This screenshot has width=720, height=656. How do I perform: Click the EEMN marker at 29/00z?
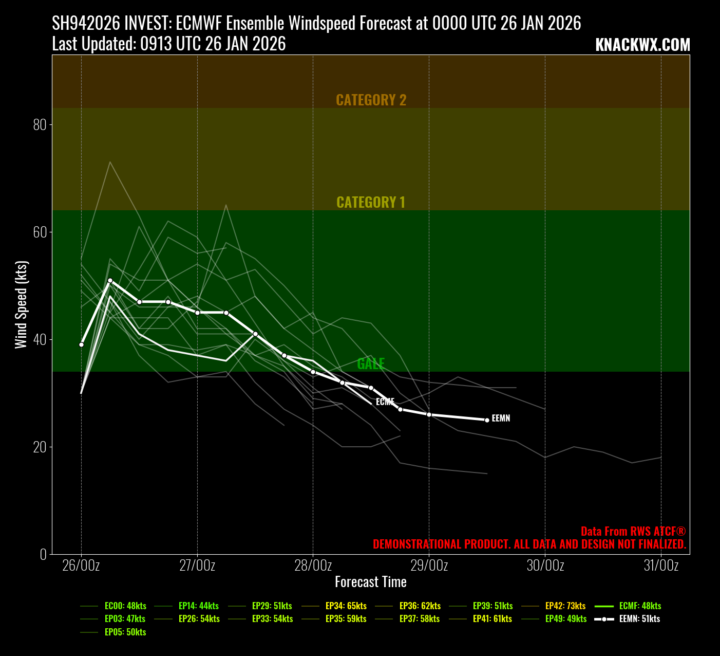(429, 414)
